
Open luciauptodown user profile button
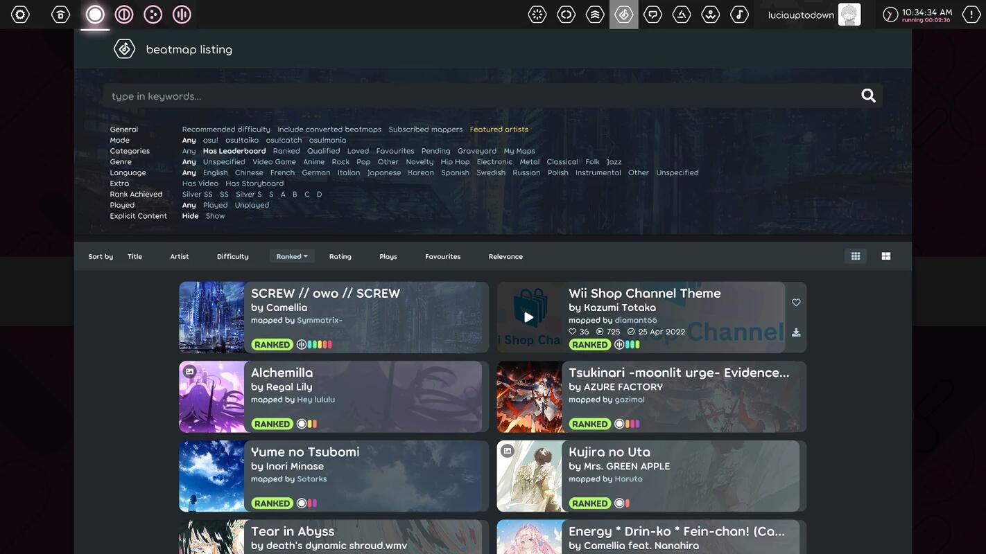point(814,15)
